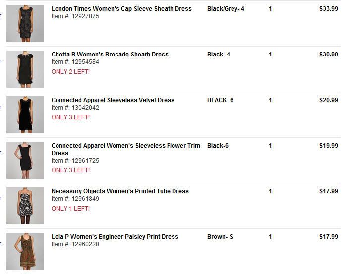Open London Times Women's Cap Sleeve Sheath Dress
349x274 pixels.
pyautogui.click(x=121, y=9)
